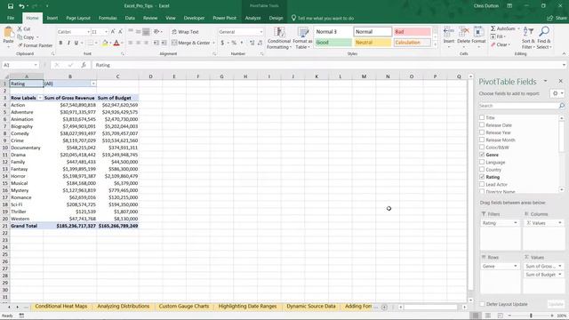Check the Release Year field checkbox
Image resolution: width=569 pixels, height=320 pixels.
tap(482, 132)
